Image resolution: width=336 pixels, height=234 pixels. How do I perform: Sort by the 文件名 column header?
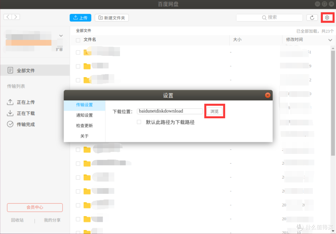pyautogui.click(x=90, y=39)
